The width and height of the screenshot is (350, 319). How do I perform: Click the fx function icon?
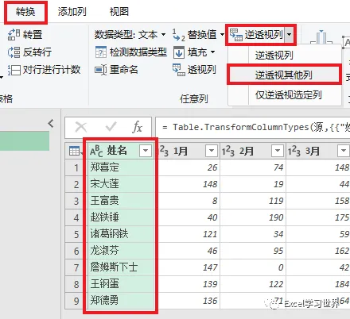pos(137,127)
